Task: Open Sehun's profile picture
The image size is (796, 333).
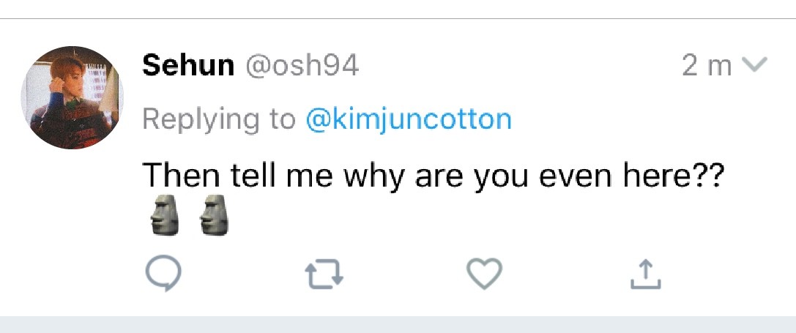Action: tap(71, 98)
